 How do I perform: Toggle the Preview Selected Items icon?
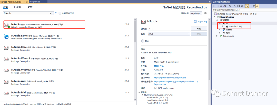257,6
